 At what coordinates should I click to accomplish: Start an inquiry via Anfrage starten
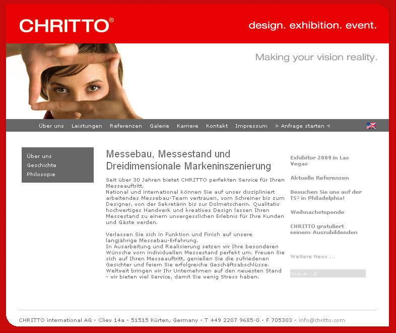[303, 126]
